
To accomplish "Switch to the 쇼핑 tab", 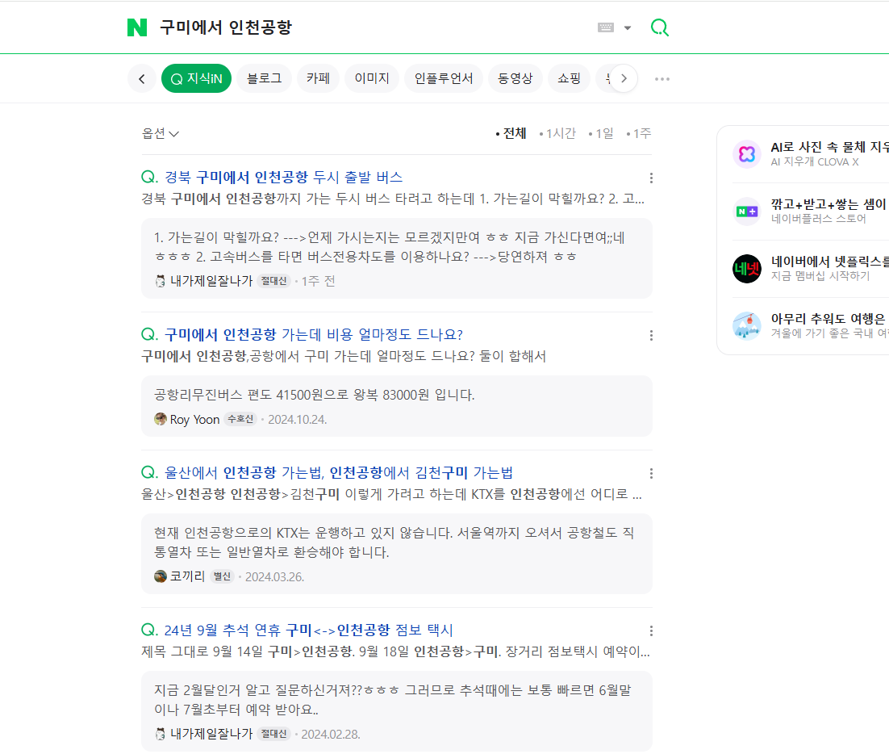I will pyautogui.click(x=569, y=78).
